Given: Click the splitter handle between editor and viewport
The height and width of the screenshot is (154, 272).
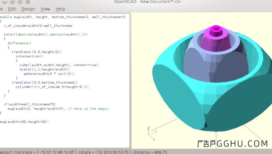Looking at the screenshot, I should tap(131, 81).
